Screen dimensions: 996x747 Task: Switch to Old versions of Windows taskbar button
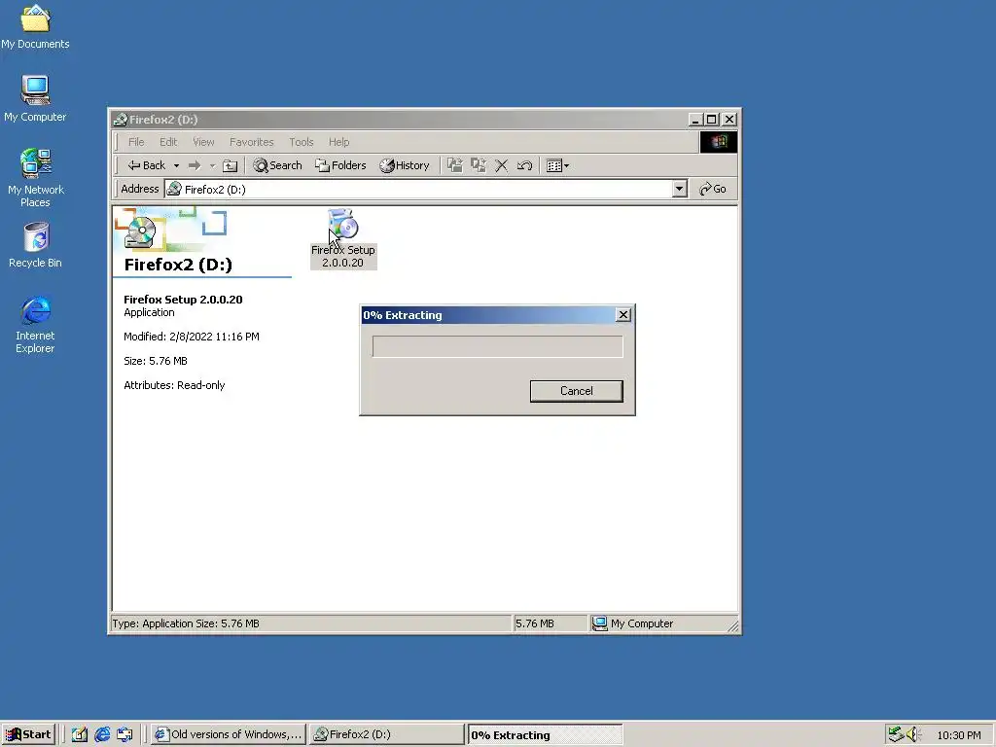pyautogui.click(x=229, y=734)
